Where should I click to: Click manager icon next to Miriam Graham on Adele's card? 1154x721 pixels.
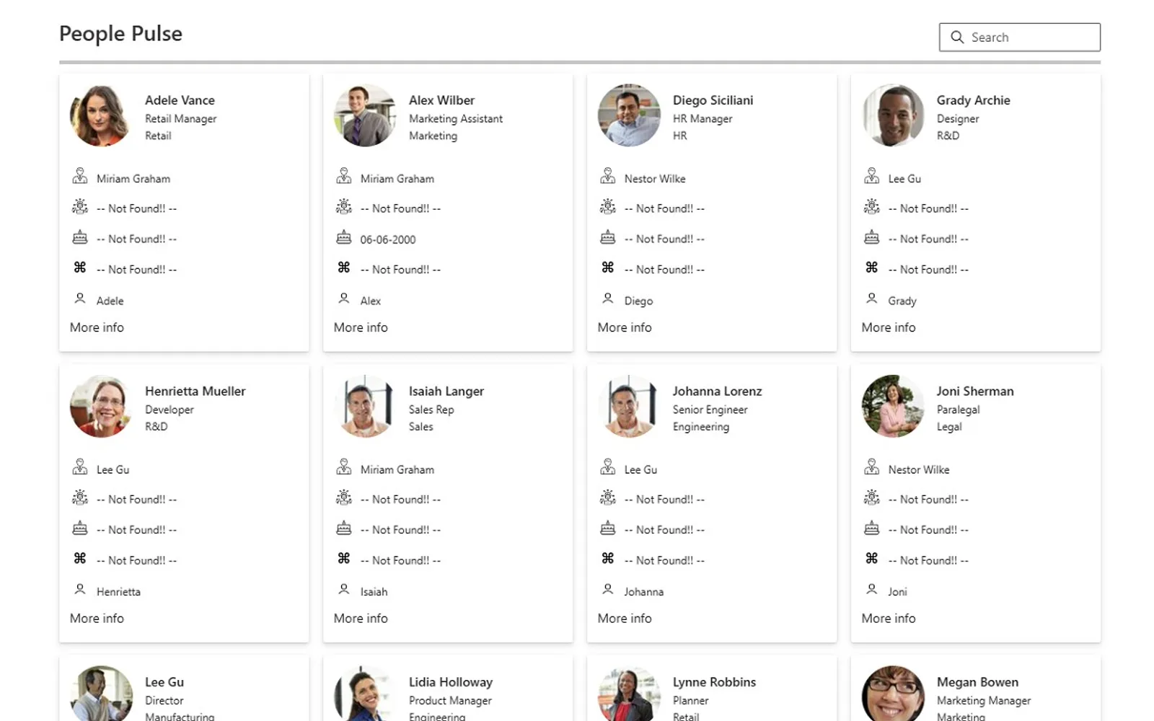tap(80, 176)
